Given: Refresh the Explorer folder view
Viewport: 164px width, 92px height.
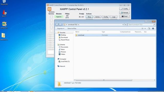Looking at the screenshot, I should point(126,25).
